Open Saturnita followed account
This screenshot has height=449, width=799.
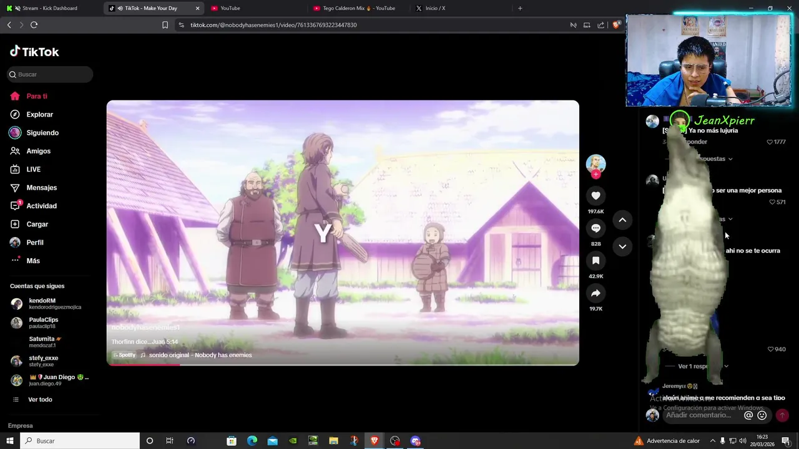(x=49, y=342)
